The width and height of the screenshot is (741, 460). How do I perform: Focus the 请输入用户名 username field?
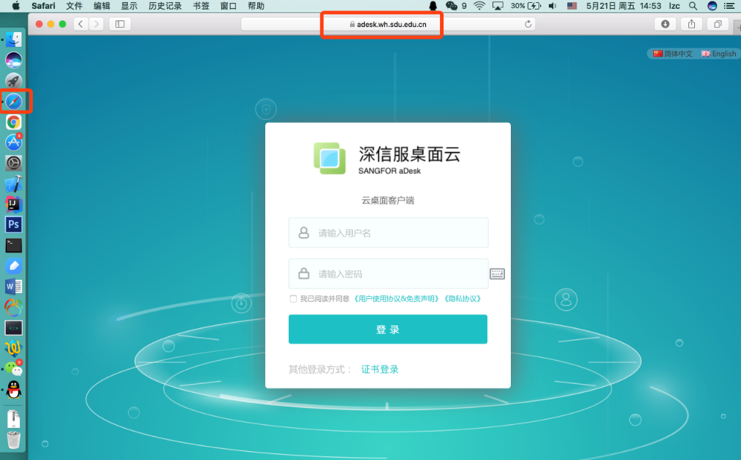(389, 233)
